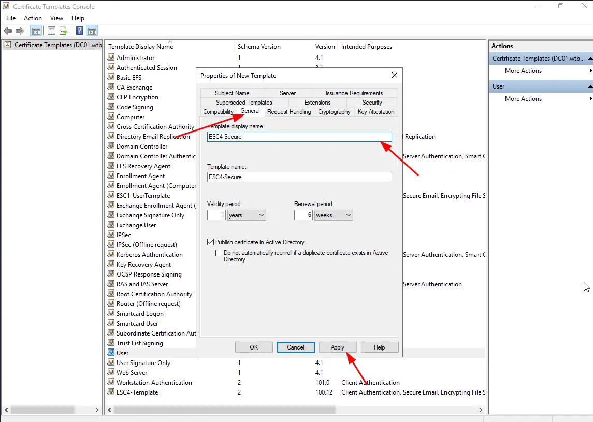The image size is (593, 422).
Task: Open the validity period units dropdown
Action: pyautogui.click(x=247, y=215)
